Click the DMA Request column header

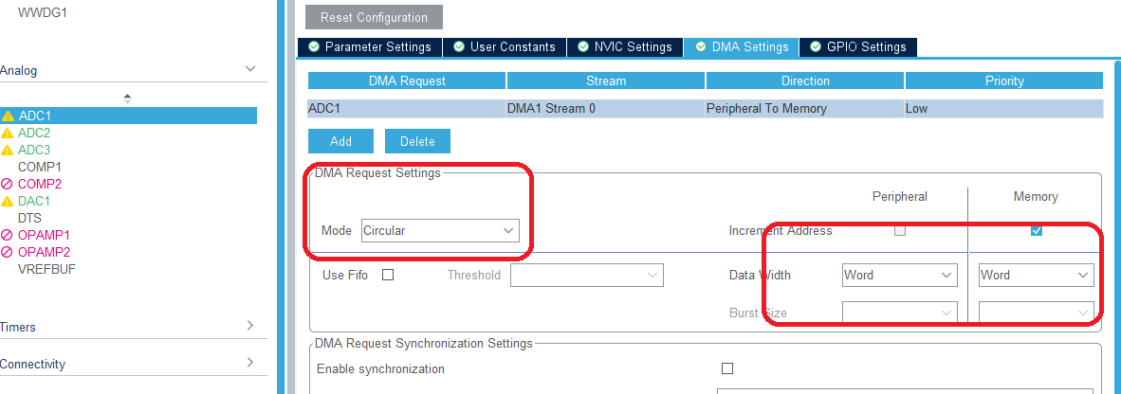coord(407,81)
